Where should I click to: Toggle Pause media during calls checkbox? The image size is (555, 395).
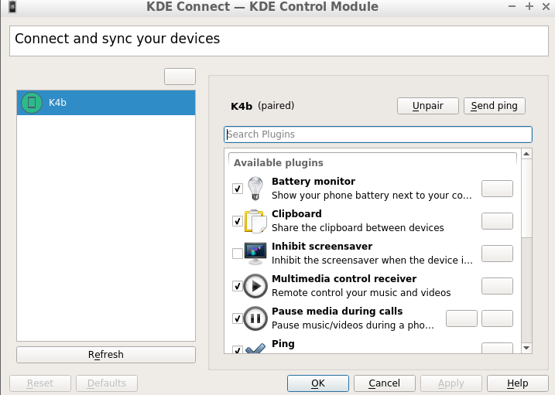[238, 318]
